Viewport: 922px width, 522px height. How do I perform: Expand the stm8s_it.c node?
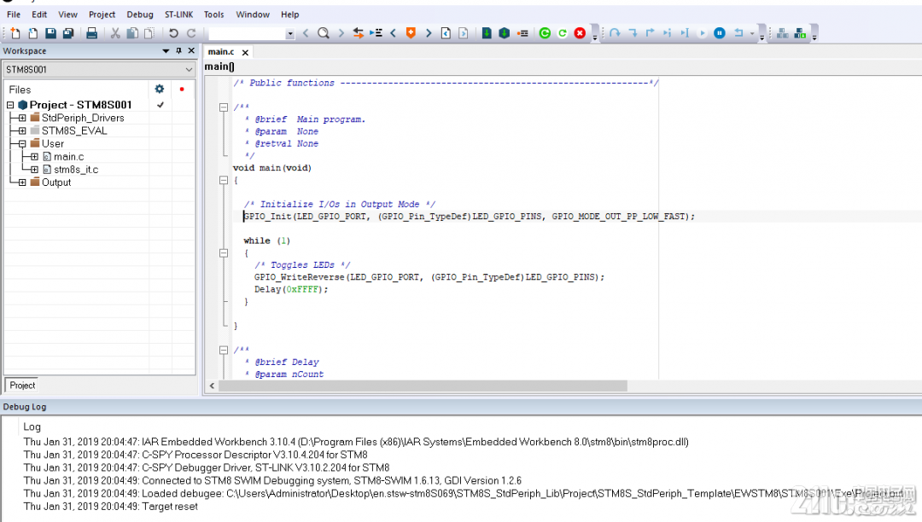[x=35, y=170]
